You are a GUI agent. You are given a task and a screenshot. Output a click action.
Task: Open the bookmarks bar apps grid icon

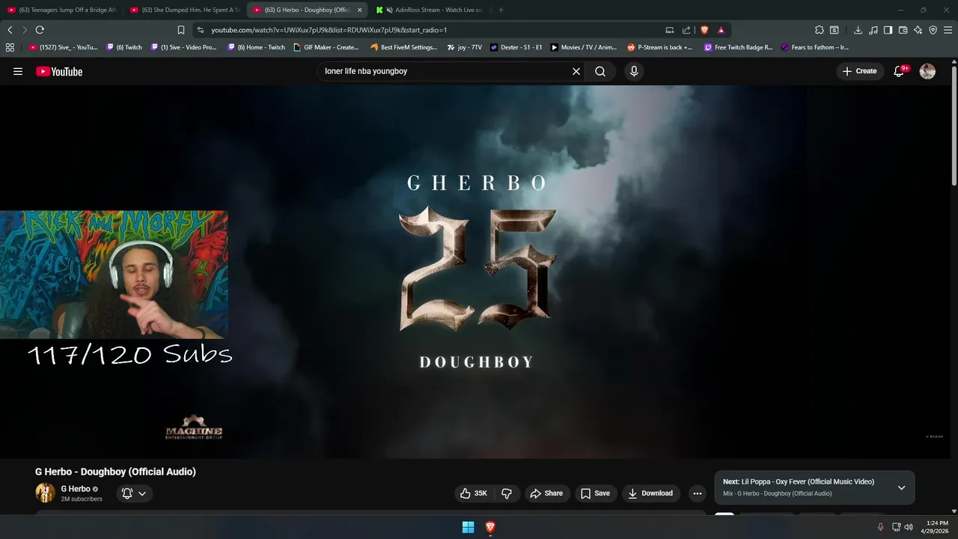coord(10,47)
